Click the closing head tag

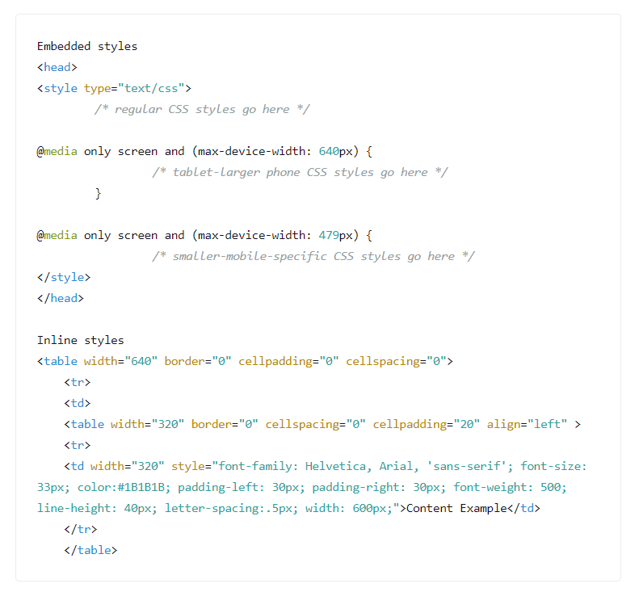pyautogui.click(x=61, y=298)
